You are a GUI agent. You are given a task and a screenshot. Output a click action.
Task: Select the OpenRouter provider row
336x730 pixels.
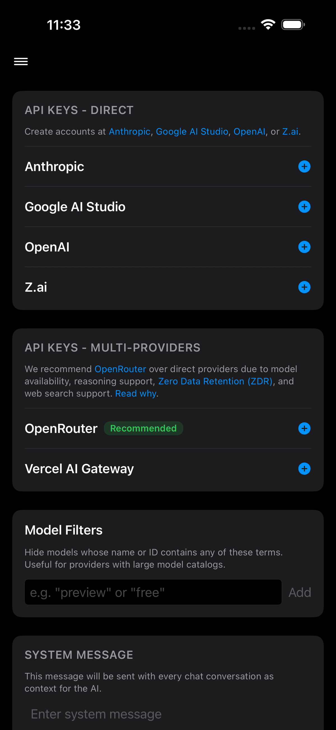tap(61, 428)
